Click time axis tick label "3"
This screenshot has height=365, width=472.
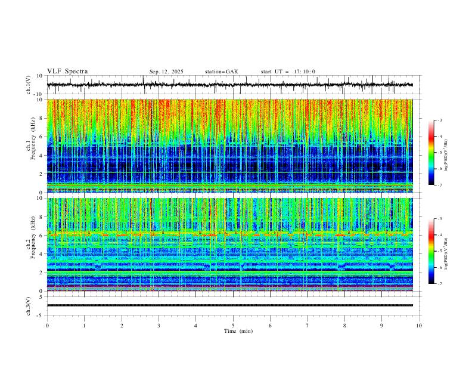[x=159, y=326]
